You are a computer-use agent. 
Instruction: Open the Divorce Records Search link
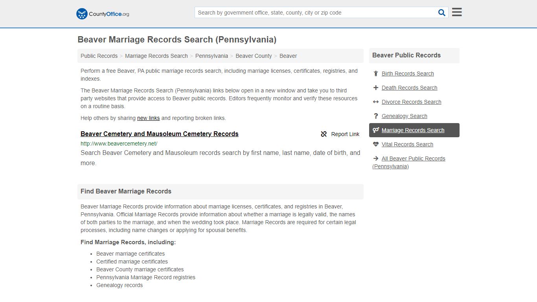point(411,102)
